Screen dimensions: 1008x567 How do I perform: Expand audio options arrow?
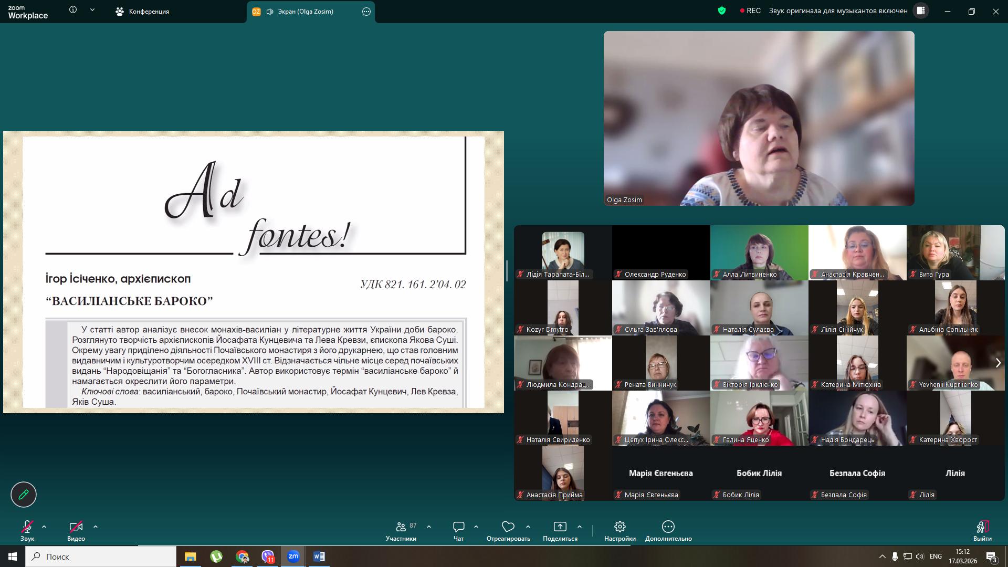44,527
